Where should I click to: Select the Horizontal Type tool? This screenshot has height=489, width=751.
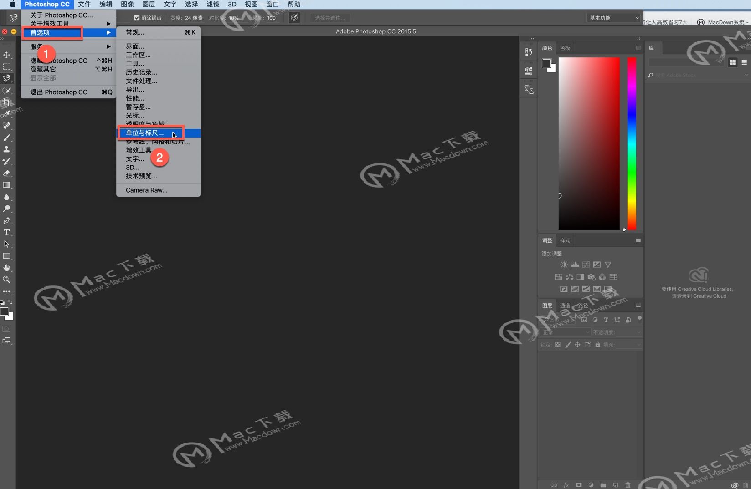pyautogui.click(x=6, y=232)
